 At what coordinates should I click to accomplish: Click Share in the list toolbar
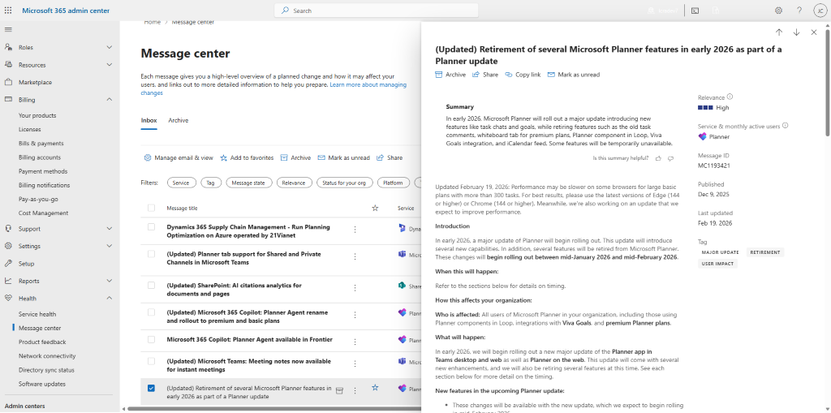(390, 157)
